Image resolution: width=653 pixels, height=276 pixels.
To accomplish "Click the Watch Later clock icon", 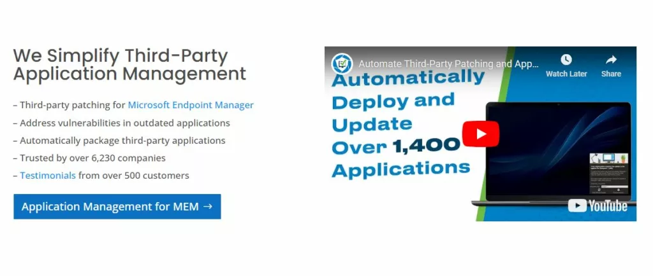I will click(x=566, y=60).
